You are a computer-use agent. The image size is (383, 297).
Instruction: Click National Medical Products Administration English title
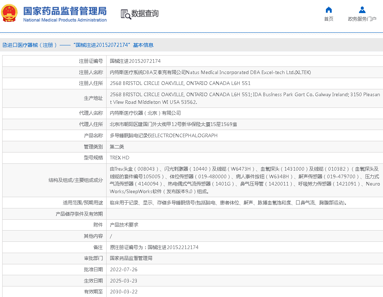click(65, 20)
